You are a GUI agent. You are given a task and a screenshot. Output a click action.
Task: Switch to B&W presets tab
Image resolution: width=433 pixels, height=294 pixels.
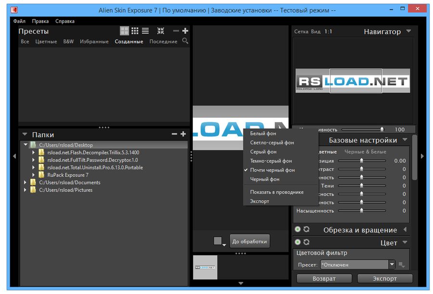(x=68, y=41)
